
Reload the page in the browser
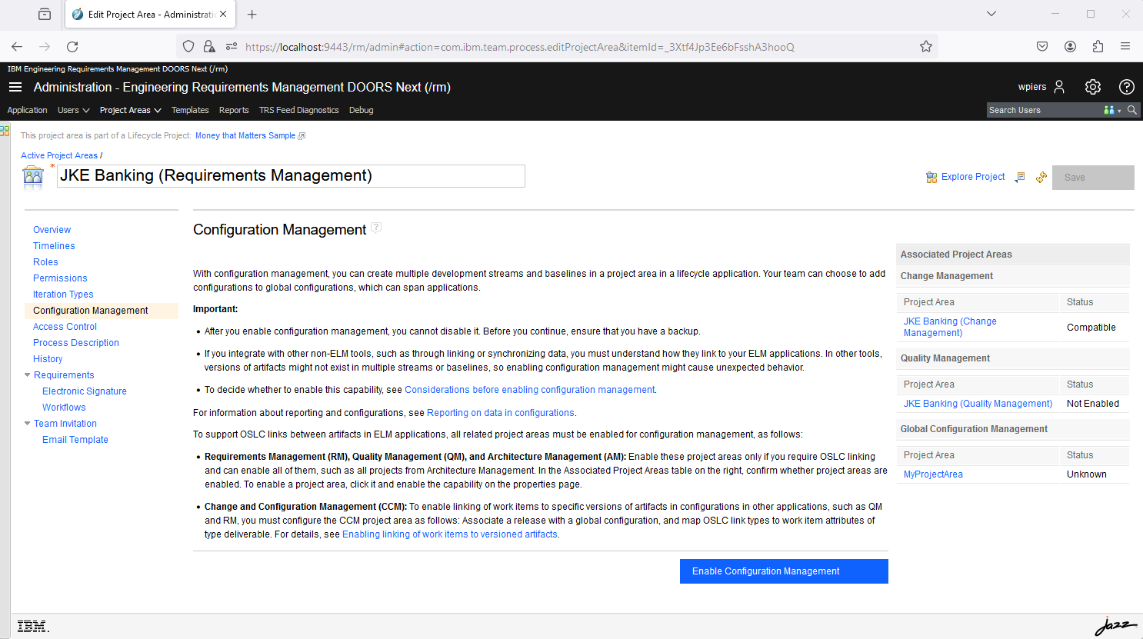click(x=72, y=46)
